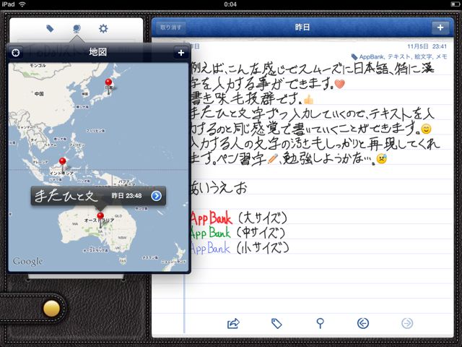
Task: Tap the red pin on Japan
Action: pyautogui.click(x=109, y=82)
